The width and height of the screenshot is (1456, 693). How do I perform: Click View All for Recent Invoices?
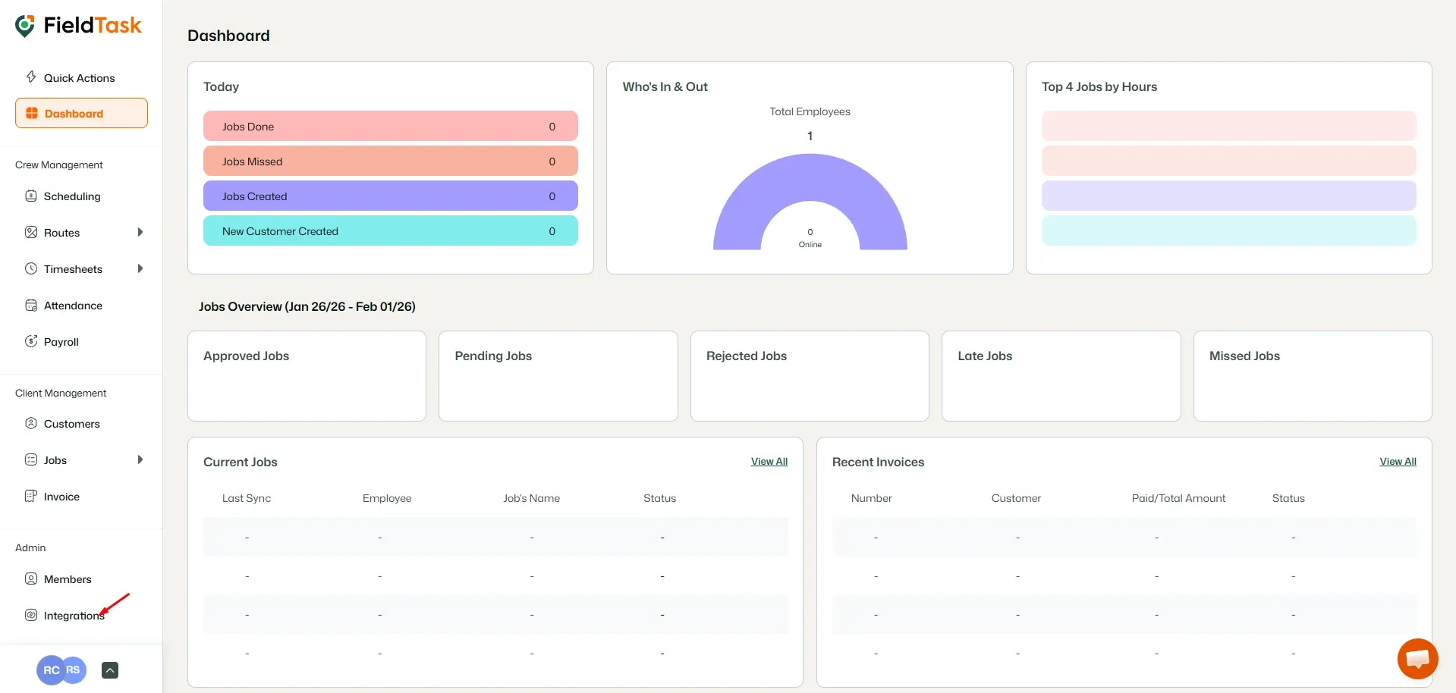click(x=1397, y=461)
